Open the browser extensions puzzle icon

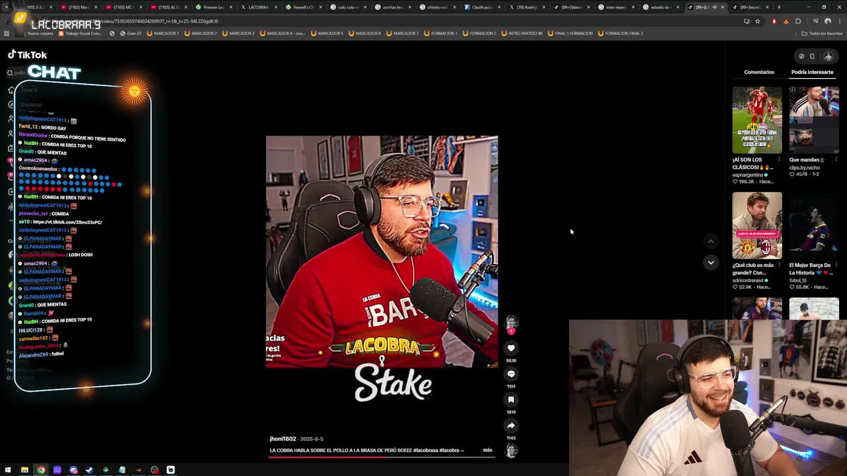[798, 21]
